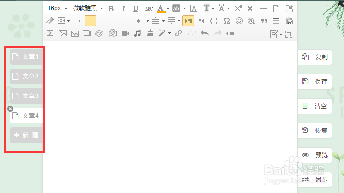Image resolution: width=344 pixels, height=193 pixels.
Task: Insert a single image
Action: click(x=63, y=34)
